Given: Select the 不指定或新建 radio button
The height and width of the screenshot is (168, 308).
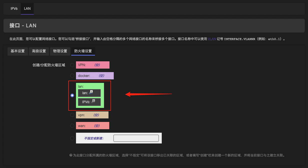Looking at the screenshot, I should pyautogui.click(x=72, y=138).
